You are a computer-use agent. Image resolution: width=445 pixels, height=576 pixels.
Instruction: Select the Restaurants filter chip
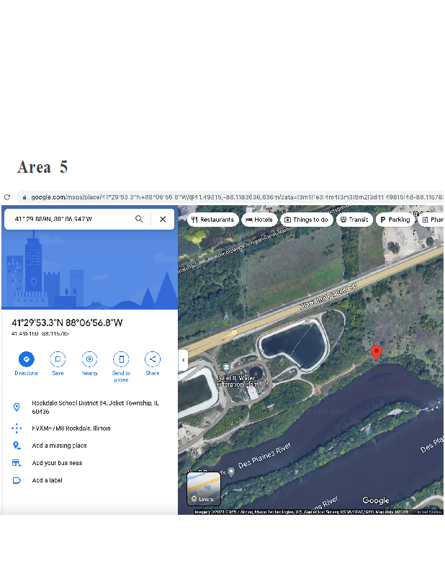(213, 220)
